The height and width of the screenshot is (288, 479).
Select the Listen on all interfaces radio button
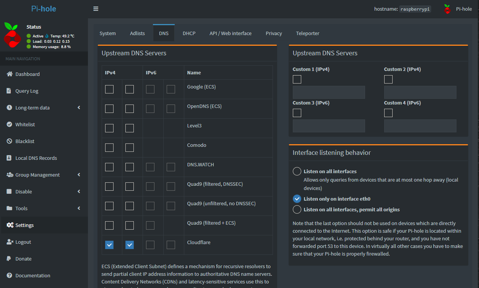(x=297, y=171)
